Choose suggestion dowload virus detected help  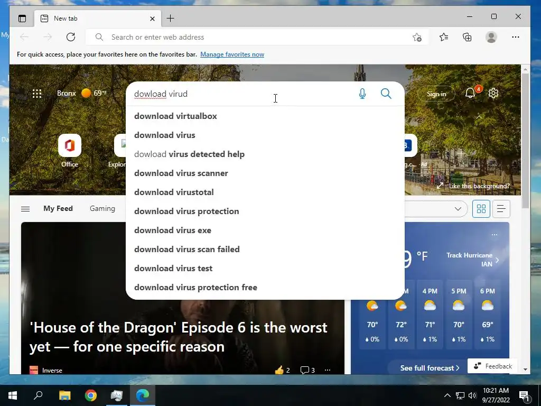coord(265,154)
